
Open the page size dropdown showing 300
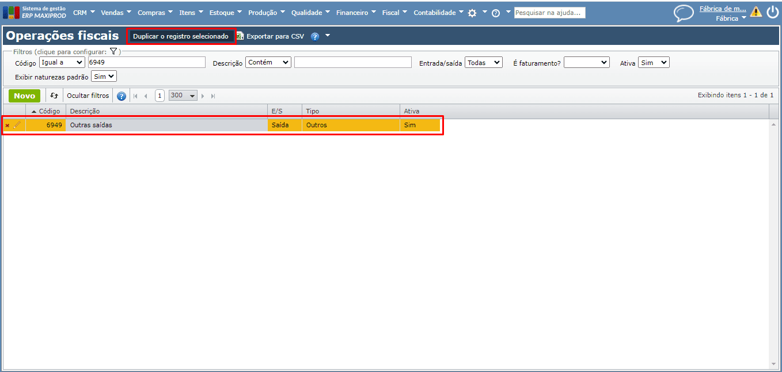point(183,96)
